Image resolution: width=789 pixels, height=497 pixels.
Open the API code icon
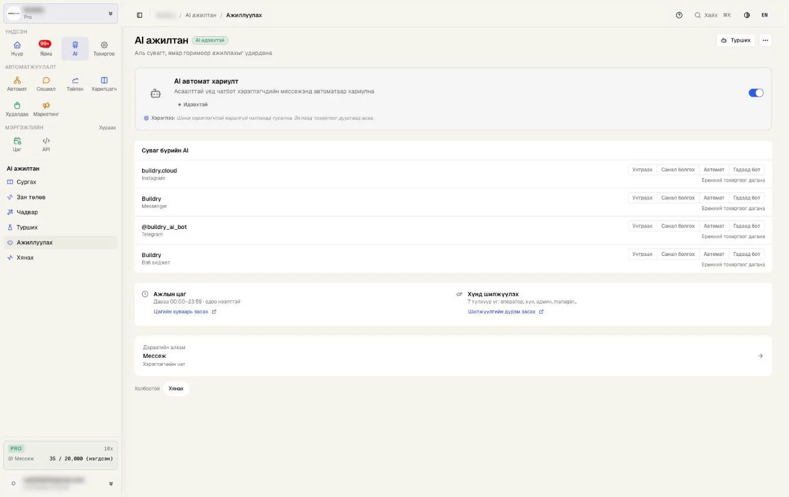coord(46,144)
